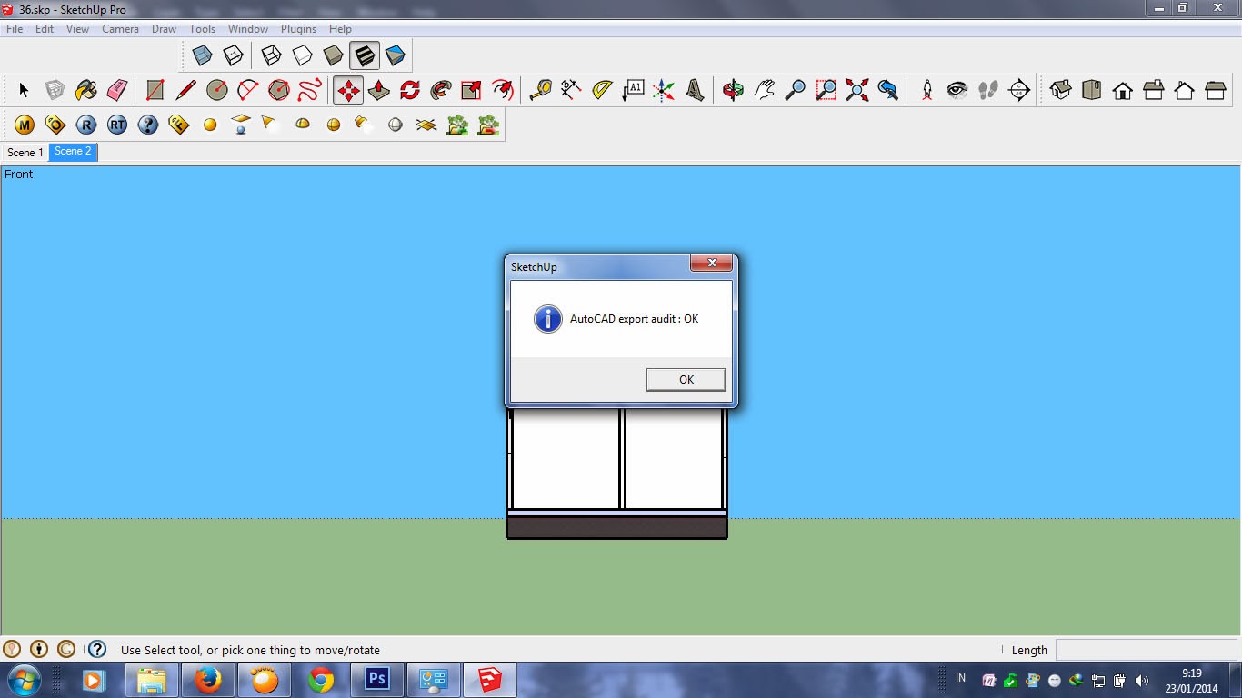Select the Circle tool

click(x=216, y=90)
